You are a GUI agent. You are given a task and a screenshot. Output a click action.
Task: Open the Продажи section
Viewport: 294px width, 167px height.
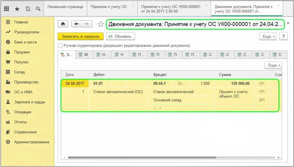pos(22,52)
